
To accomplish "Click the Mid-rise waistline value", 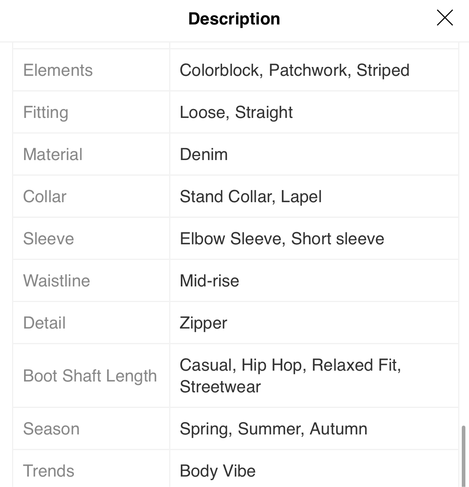I will tap(209, 281).
